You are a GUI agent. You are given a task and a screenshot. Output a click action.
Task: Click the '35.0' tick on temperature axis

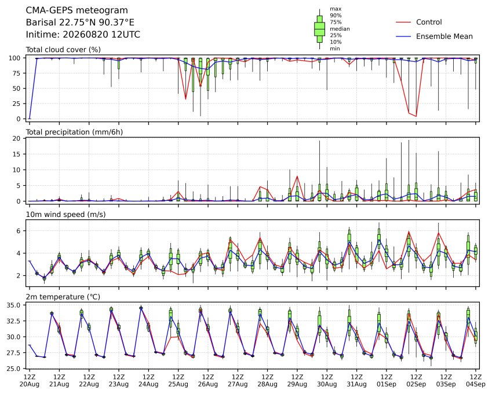pos(13,305)
